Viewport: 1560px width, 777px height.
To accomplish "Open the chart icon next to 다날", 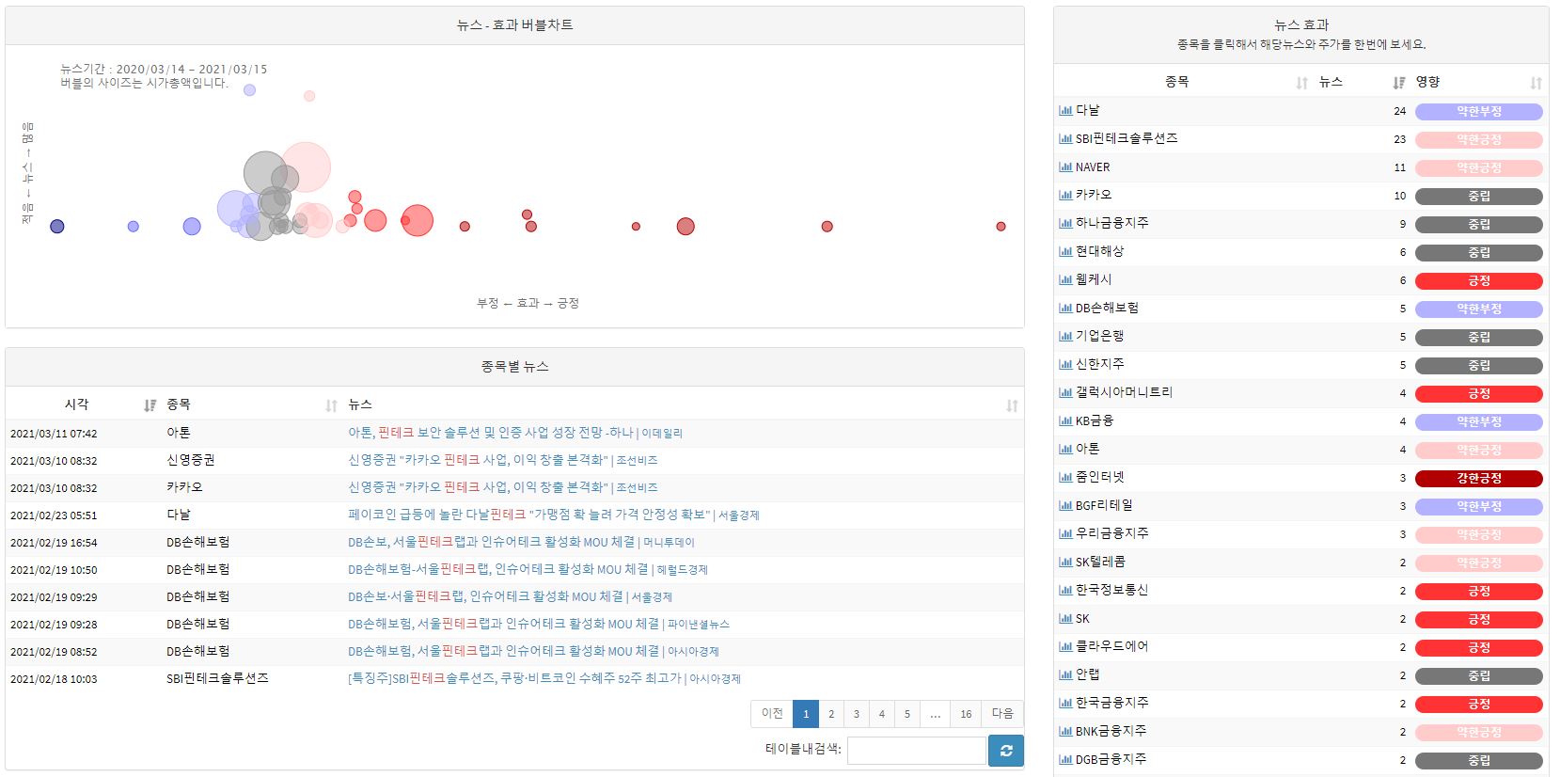I will coord(1065,111).
